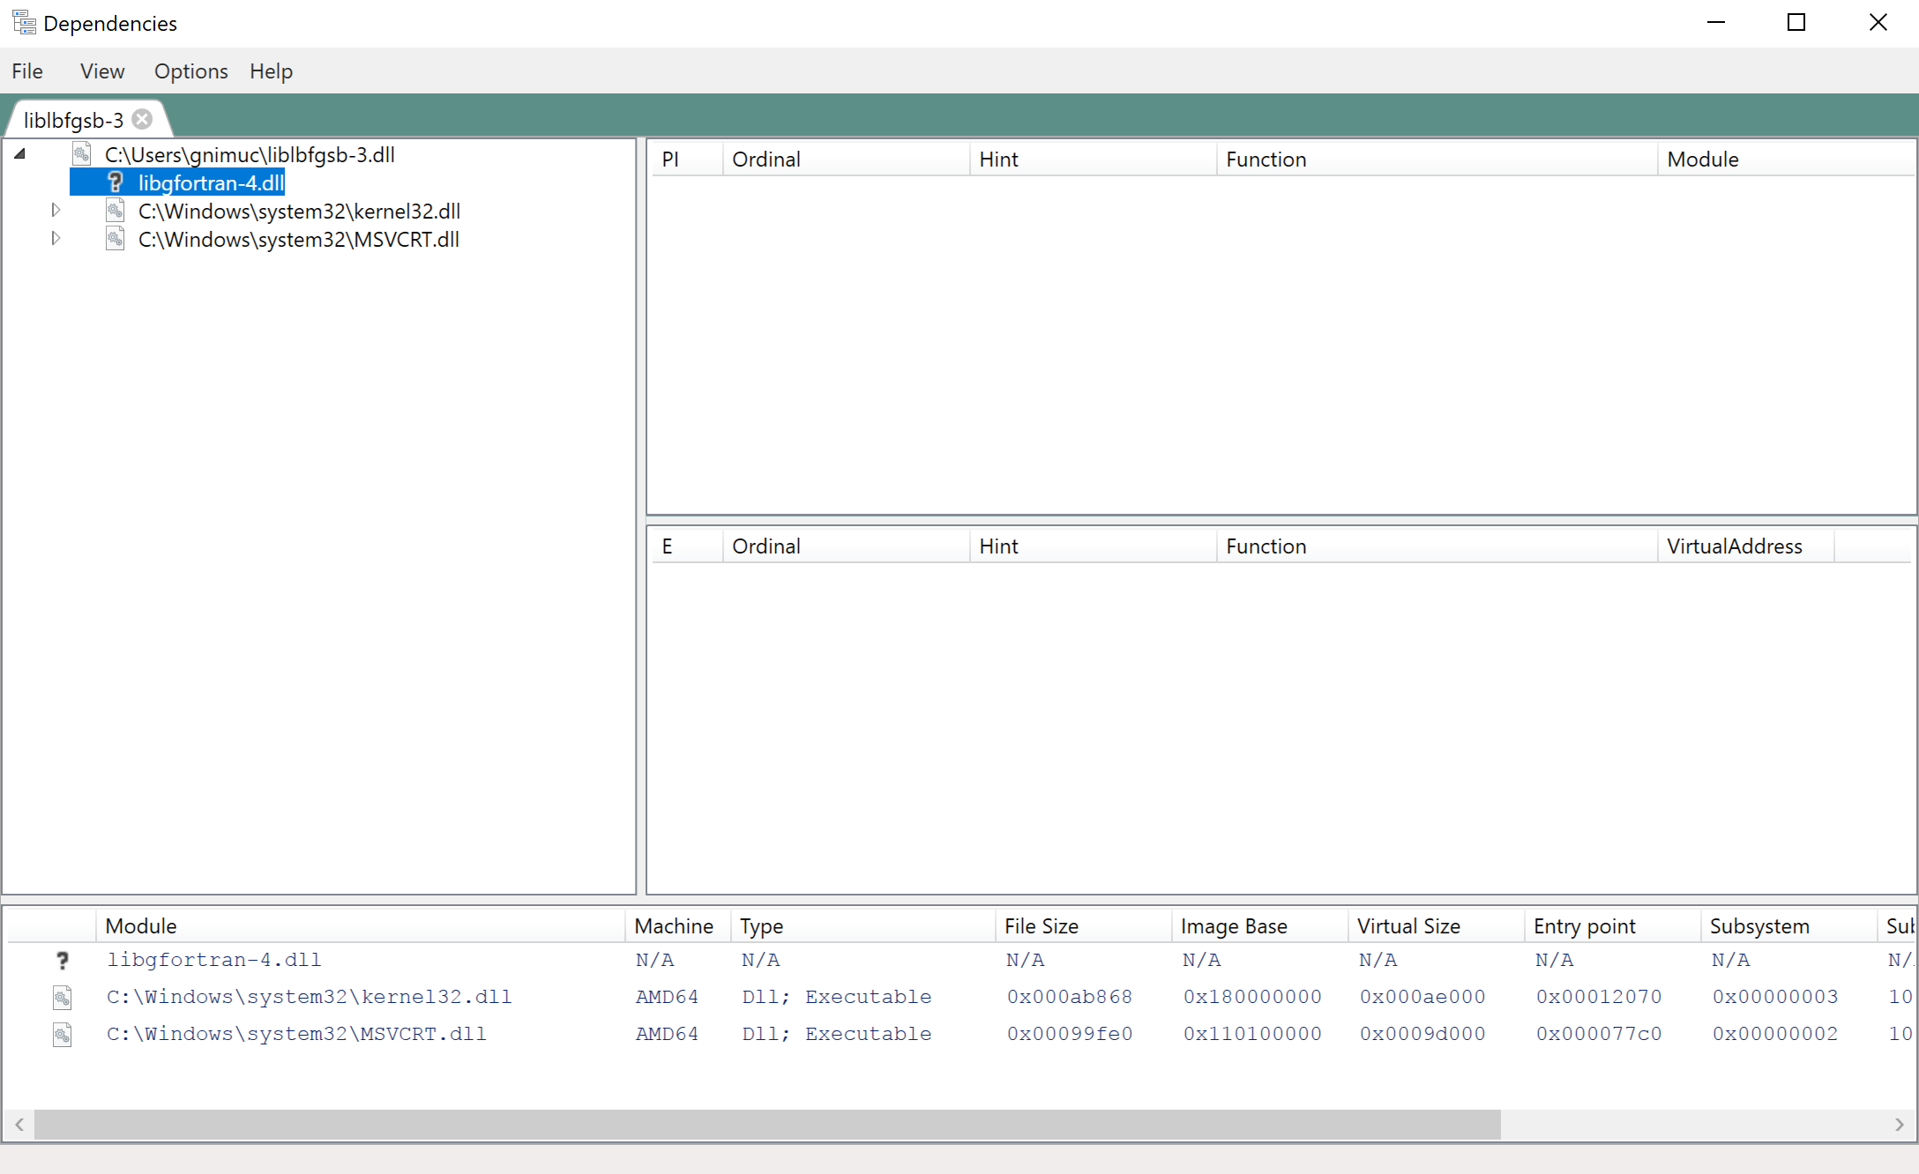Click the MSVCRT.dll icon in bottom module list
Viewport: 1919px width, 1174px height.
(x=62, y=1034)
